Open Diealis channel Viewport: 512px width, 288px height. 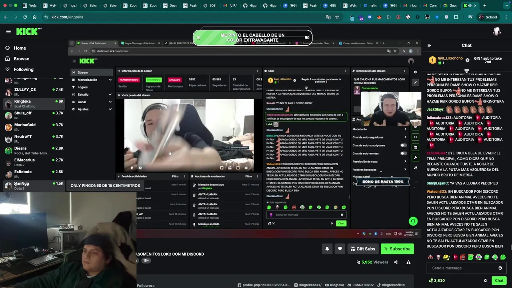(34, 150)
